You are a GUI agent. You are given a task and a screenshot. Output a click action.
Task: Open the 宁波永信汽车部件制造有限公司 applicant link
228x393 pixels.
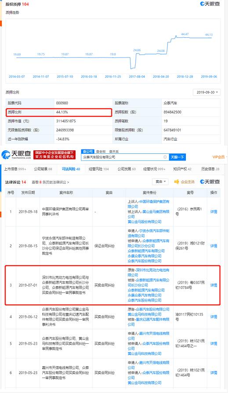click(x=148, y=233)
